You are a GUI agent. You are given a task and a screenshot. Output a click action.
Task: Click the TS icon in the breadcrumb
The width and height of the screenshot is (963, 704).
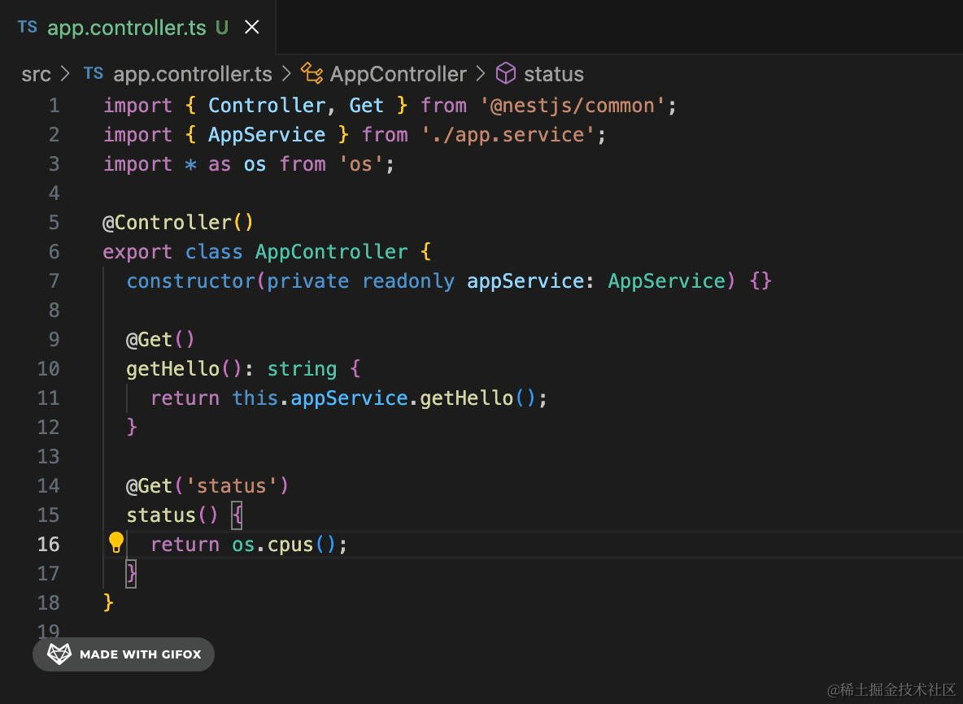point(94,73)
